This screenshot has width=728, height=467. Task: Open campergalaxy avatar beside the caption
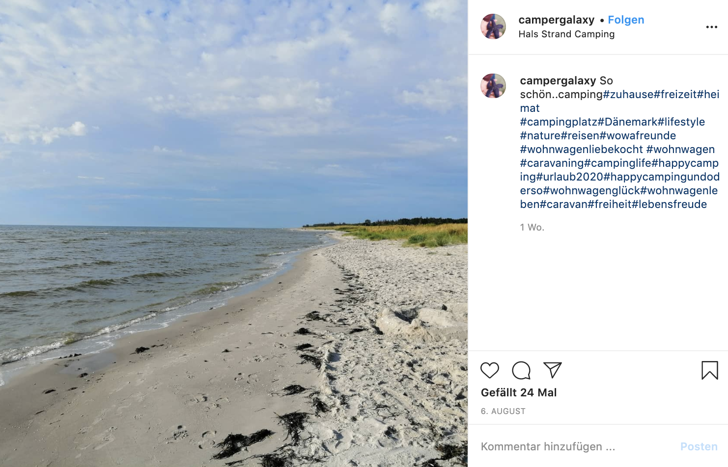[493, 86]
